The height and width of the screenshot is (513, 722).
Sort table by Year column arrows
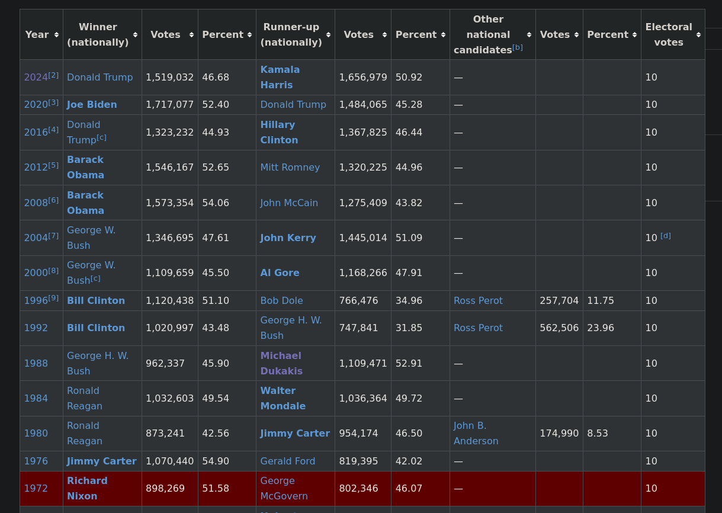click(x=57, y=35)
